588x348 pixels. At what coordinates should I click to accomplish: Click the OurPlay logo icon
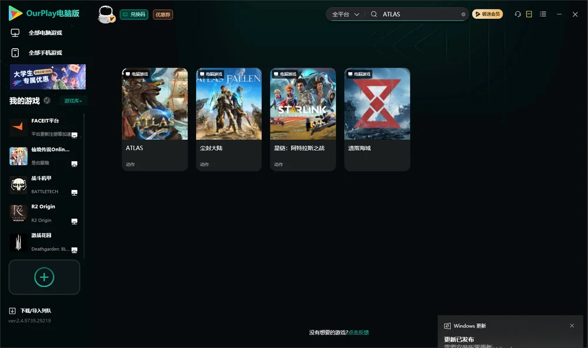[15, 13]
